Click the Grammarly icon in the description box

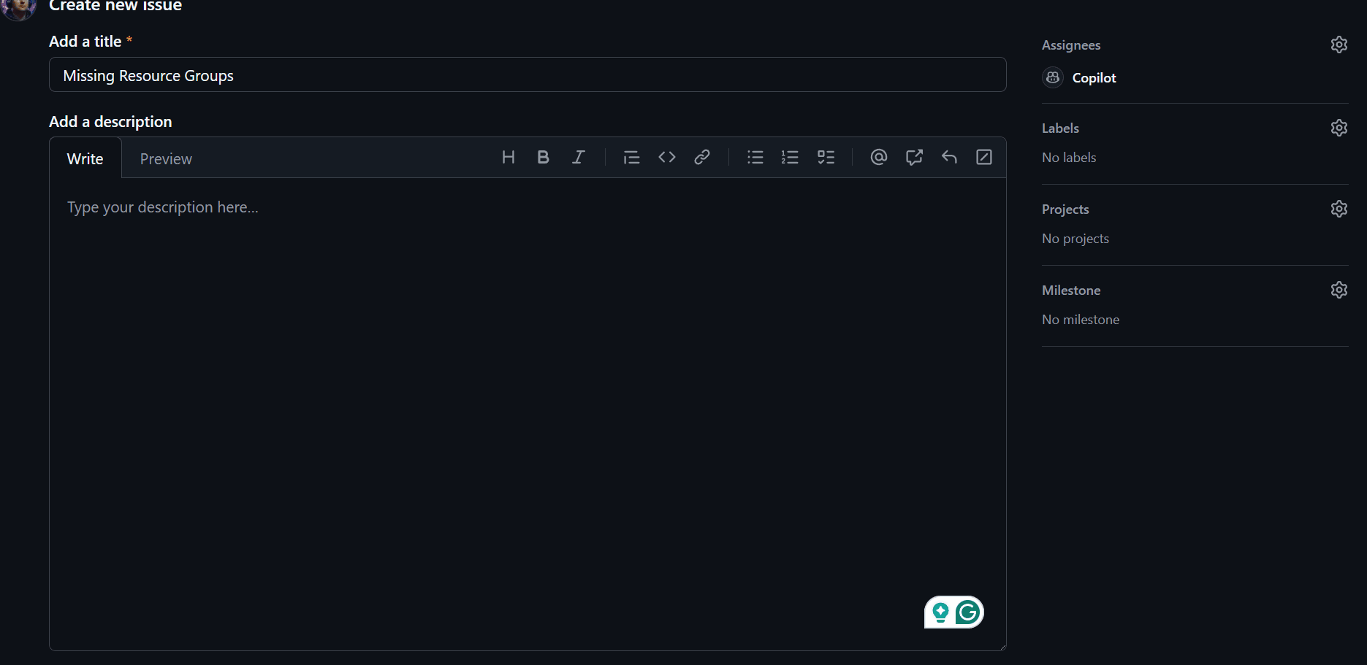967,612
